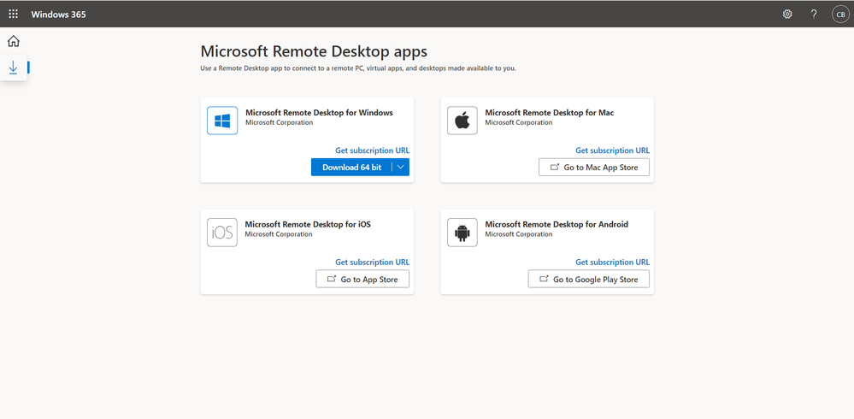This screenshot has height=419, width=854.
Task: Get subscription URL for Android
Action: click(612, 263)
